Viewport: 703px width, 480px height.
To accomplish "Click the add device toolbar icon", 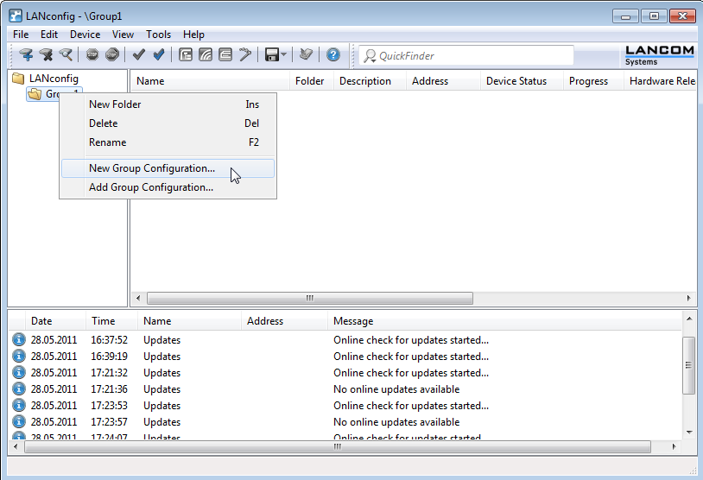I will click(26, 55).
